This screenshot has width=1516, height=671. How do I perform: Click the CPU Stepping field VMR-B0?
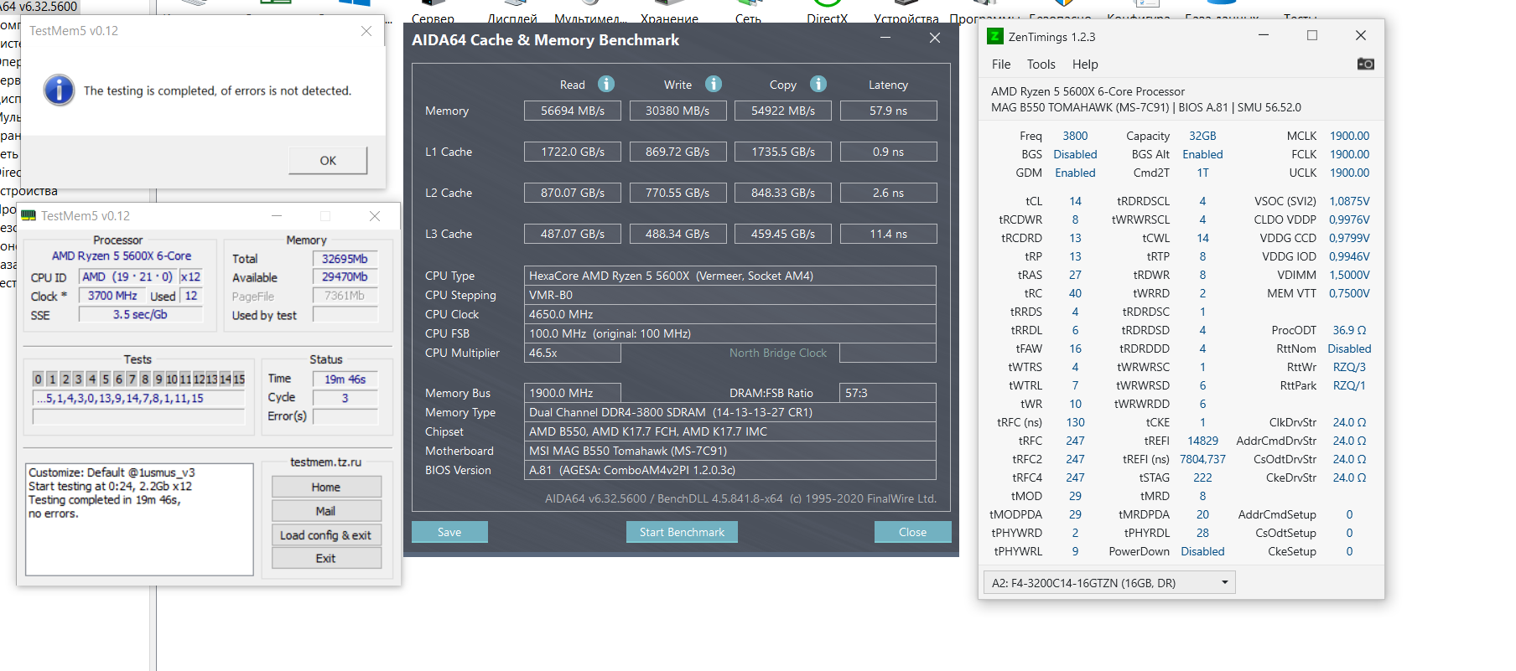730,295
